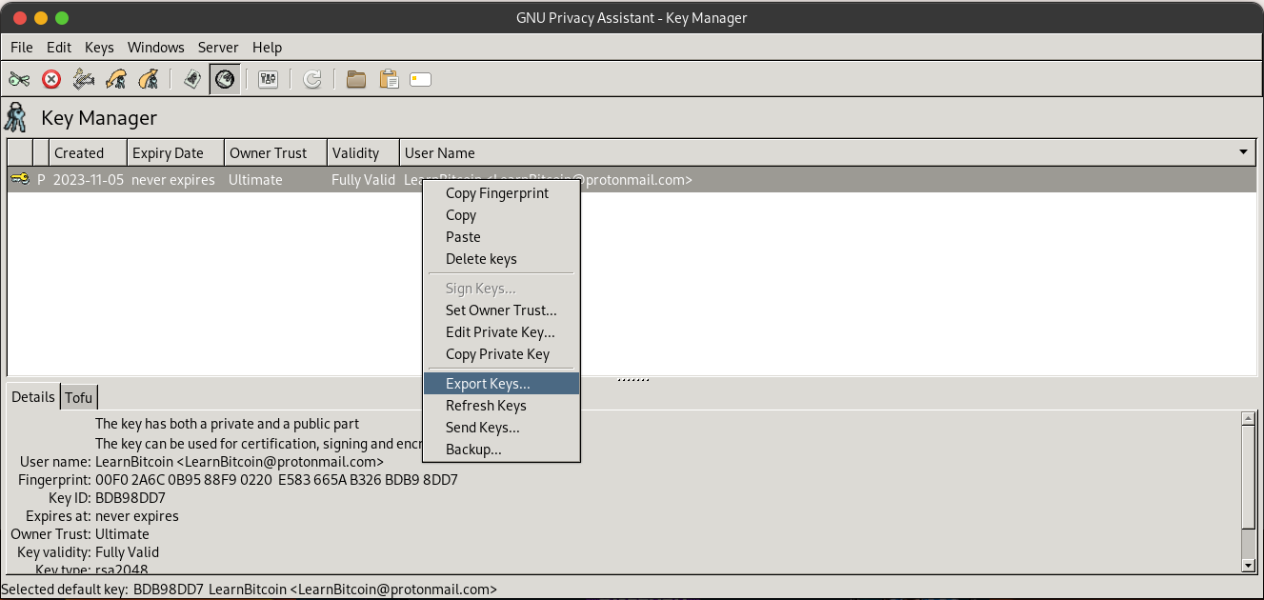Click the Export keys toolbar icon
This screenshot has width=1264, height=600.
coord(148,79)
